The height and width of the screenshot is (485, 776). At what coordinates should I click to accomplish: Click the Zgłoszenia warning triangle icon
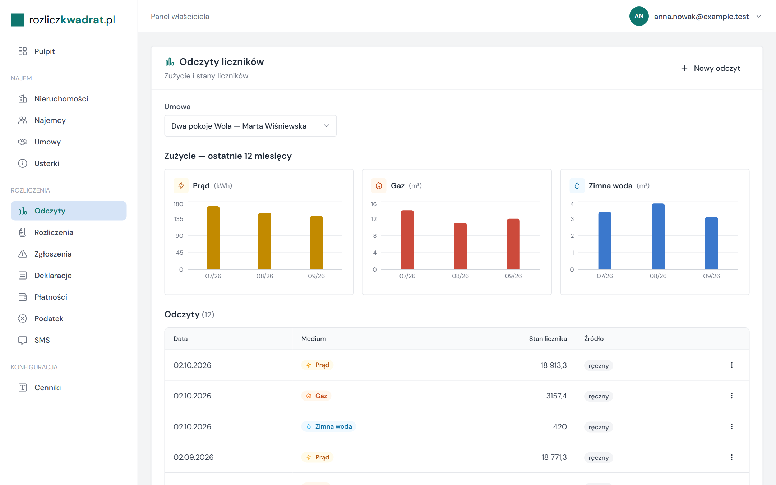(x=23, y=254)
